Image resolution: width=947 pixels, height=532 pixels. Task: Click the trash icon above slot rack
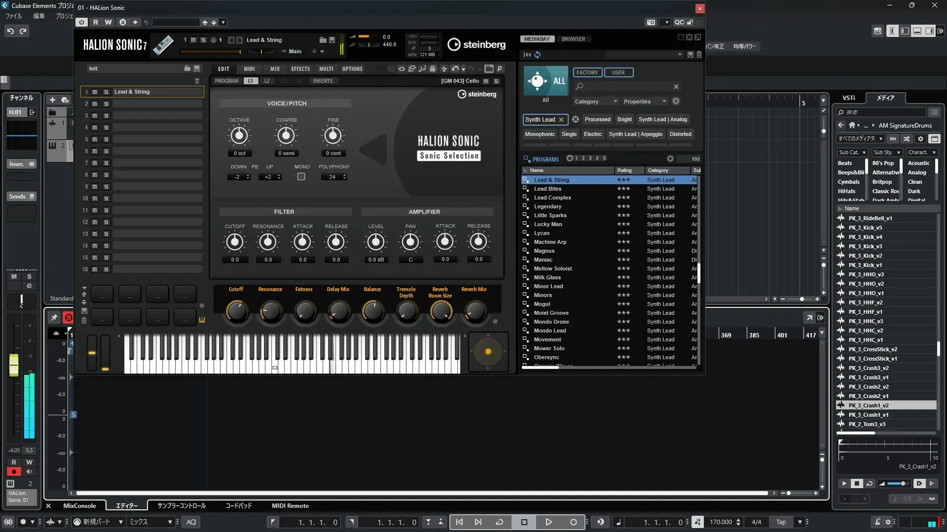click(197, 81)
